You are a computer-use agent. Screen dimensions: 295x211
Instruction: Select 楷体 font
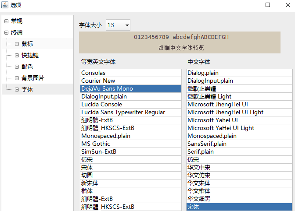131,191
